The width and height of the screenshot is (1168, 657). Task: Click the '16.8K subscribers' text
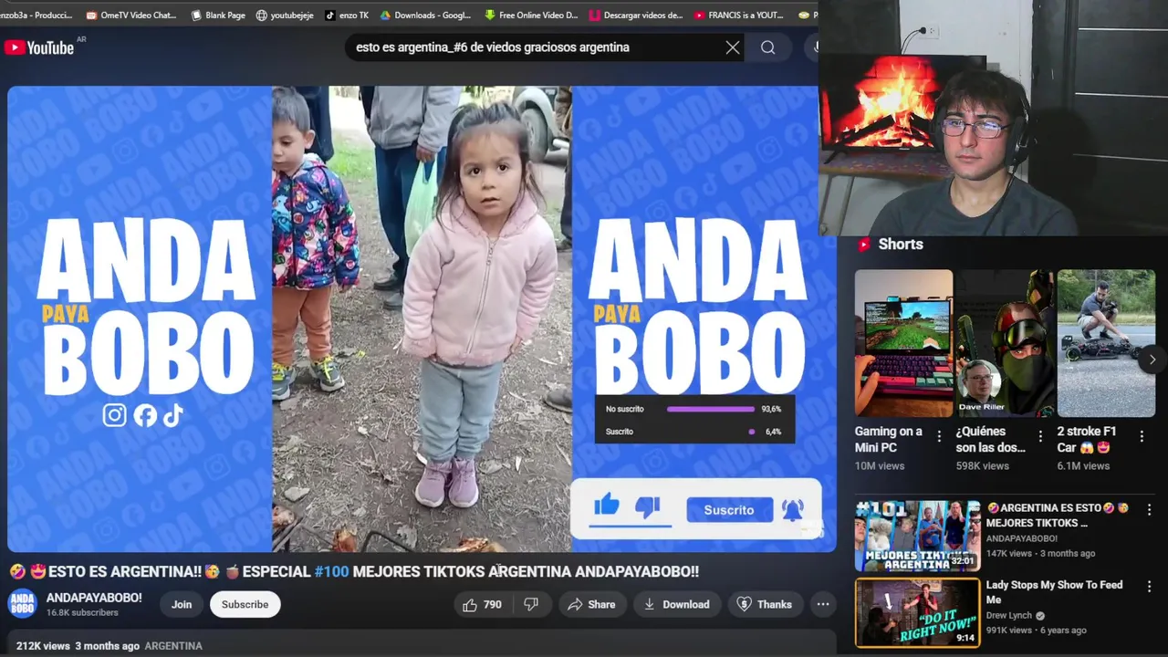click(82, 612)
